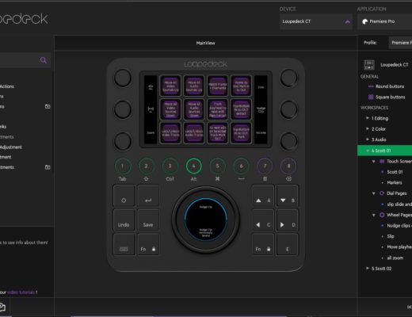Click the left arrow C button
The height and width of the screenshot is (317, 412).
[263, 220]
